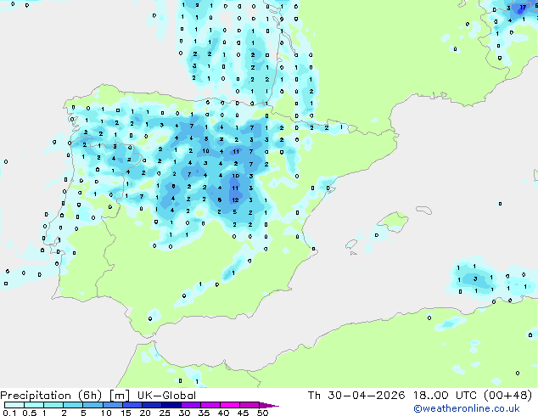Click the '17' precipitation value at top right
Image resolution: width=538 pixels, height=416 pixels.
pyautogui.click(x=523, y=7)
